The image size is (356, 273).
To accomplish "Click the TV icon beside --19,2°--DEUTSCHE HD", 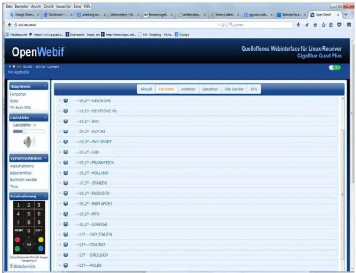I will (x=66, y=111).
